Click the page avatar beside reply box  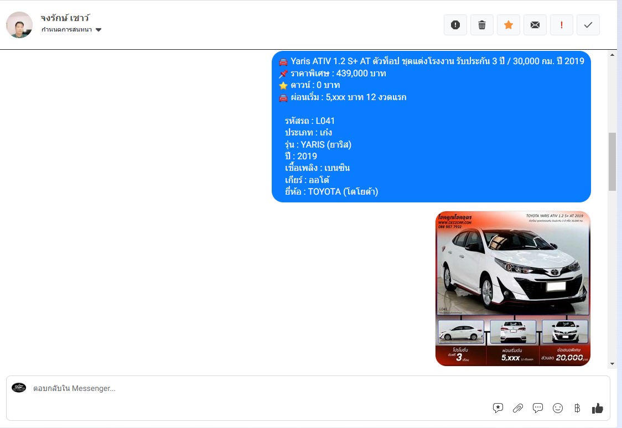(x=19, y=388)
